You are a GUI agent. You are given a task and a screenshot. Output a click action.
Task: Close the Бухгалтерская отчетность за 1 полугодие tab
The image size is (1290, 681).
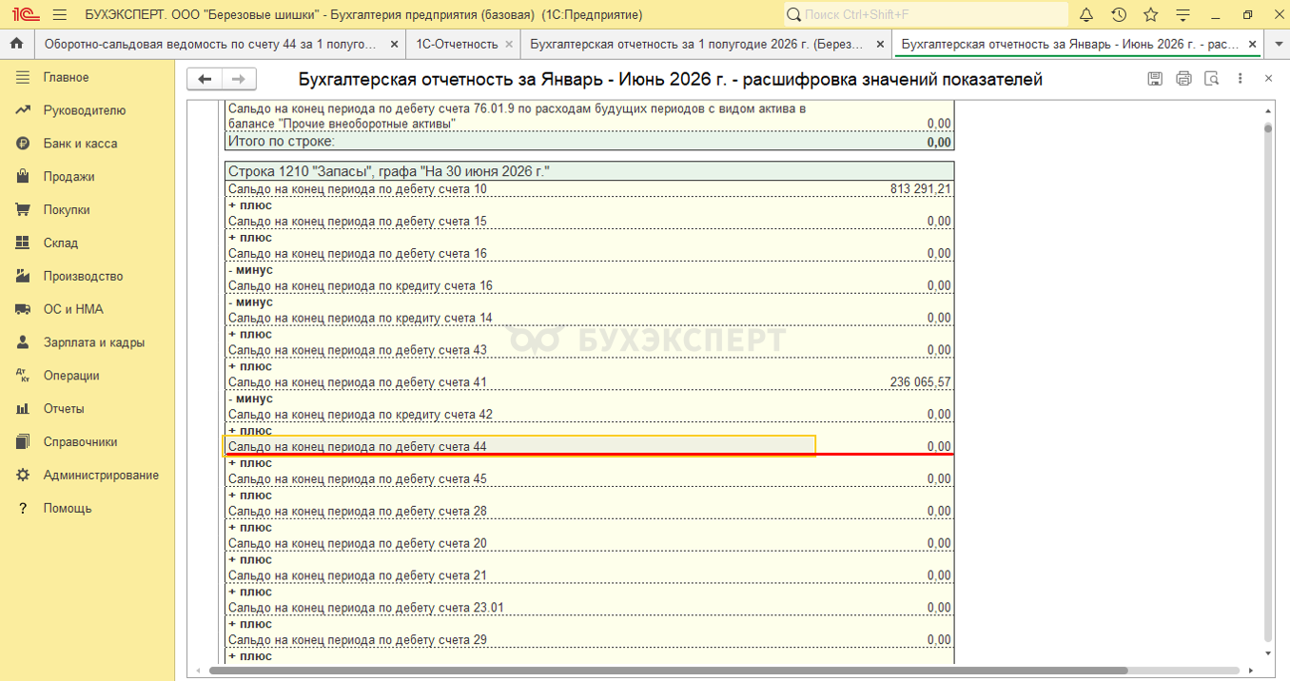880,45
